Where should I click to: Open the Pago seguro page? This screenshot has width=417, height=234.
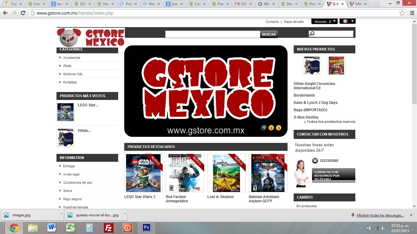tap(72, 199)
